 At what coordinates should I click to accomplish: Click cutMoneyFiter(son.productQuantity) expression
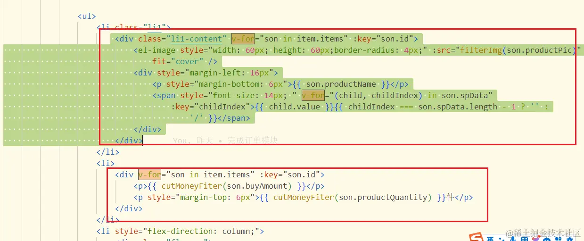coord(352,198)
